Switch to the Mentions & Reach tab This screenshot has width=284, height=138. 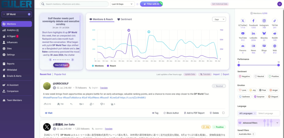tap(101, 19)
